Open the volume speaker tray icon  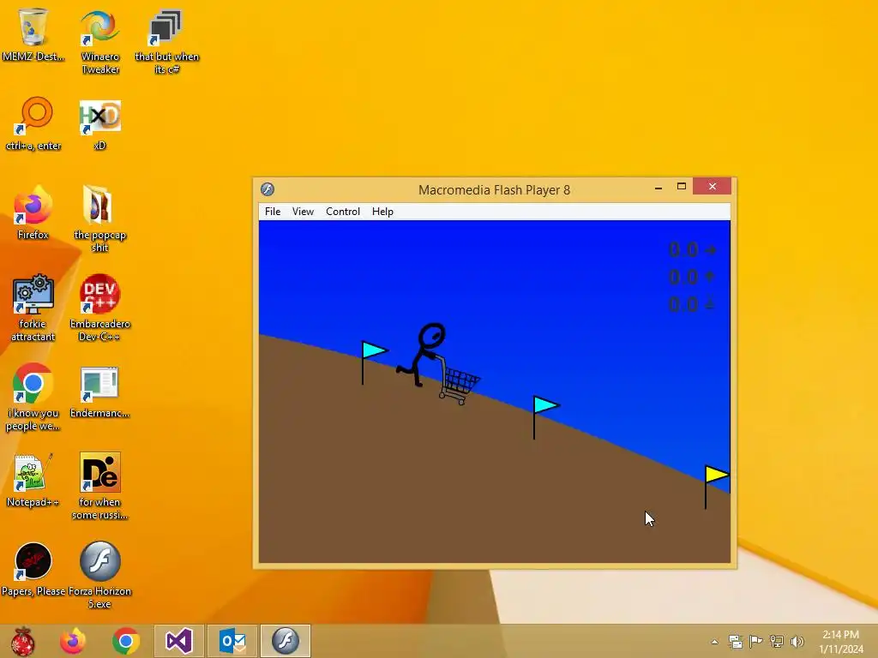[797, 641]
